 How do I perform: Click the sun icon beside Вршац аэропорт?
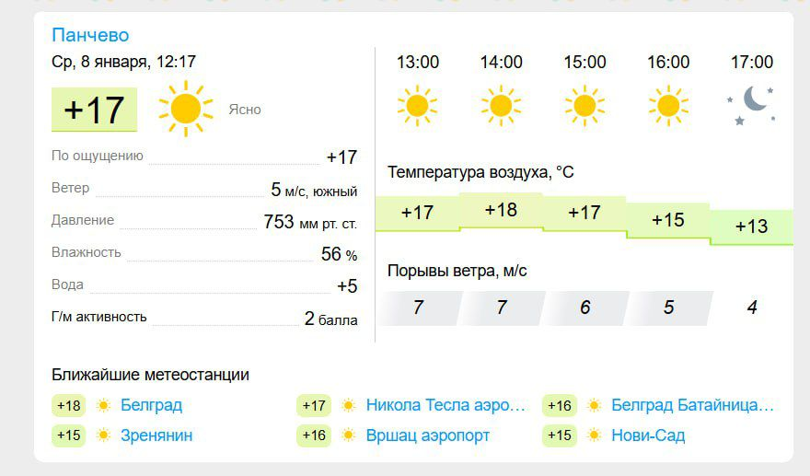point(349,435)
